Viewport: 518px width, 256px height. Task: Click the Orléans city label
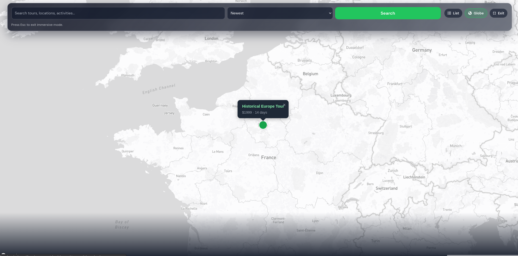point(254,155)
